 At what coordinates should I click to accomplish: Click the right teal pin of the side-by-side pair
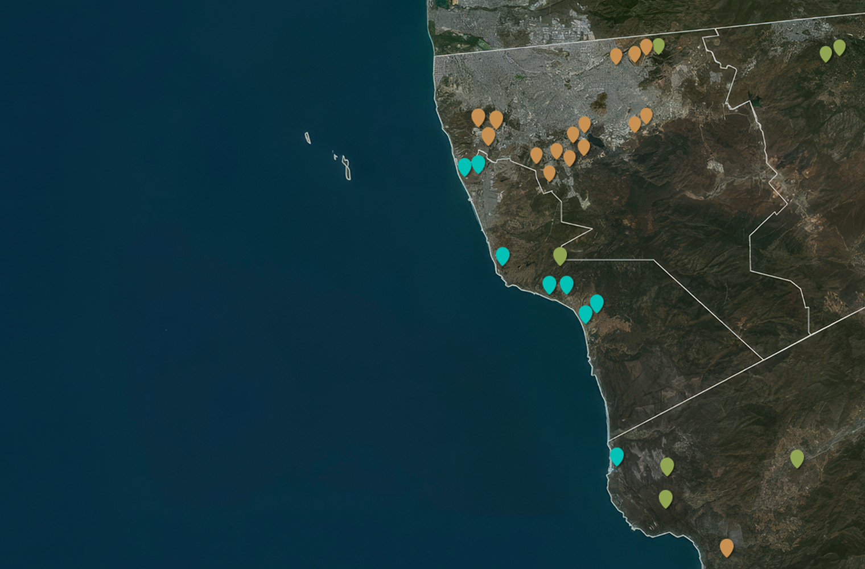pos(566,284)
